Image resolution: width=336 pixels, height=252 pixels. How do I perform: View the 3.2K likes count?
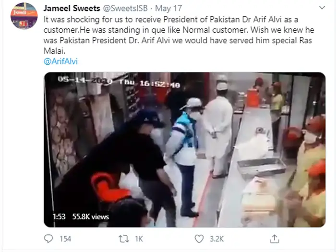tap(216, 239)
